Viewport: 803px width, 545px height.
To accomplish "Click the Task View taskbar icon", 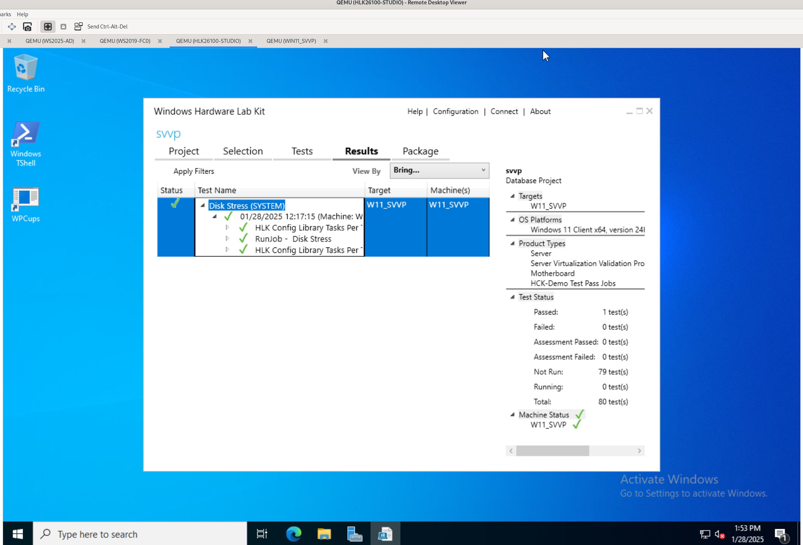I will coord(262,533).
